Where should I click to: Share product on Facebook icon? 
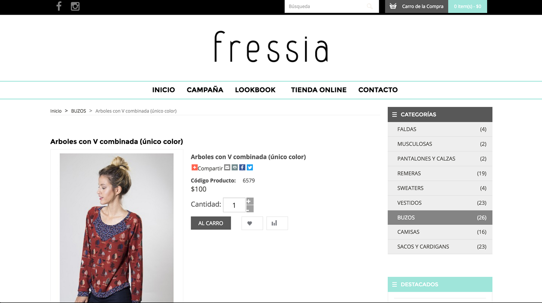point(242,167)
